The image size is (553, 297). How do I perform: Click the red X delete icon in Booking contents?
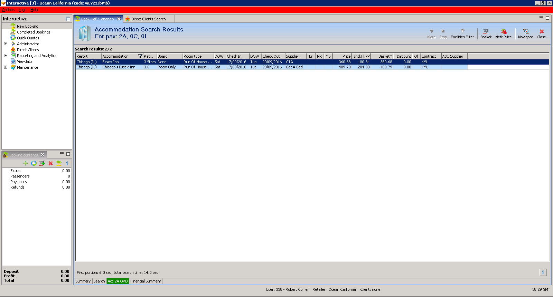click(50, 163)
